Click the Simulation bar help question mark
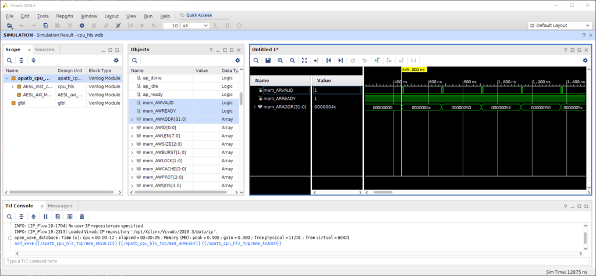The height and width of the screenshot is (276, 596). [583, 35]
